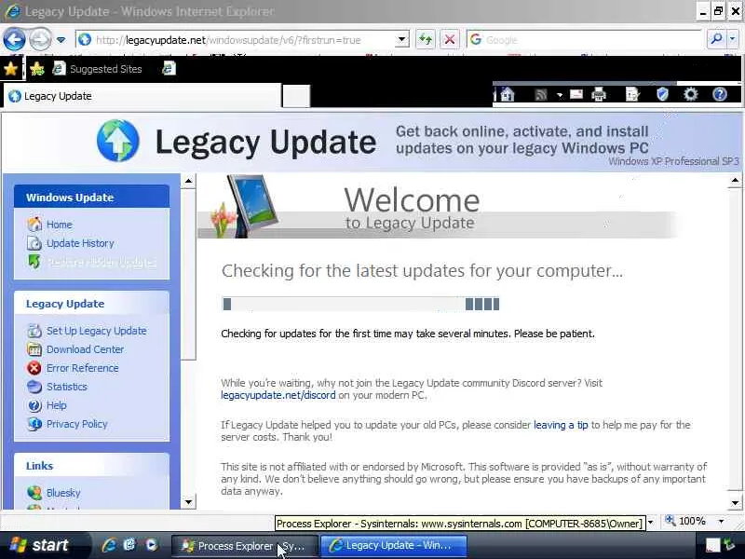The width and height of the screenshot is (745, 559).
Task: Click the Print icon in the command bar
Action: (599, 95)
